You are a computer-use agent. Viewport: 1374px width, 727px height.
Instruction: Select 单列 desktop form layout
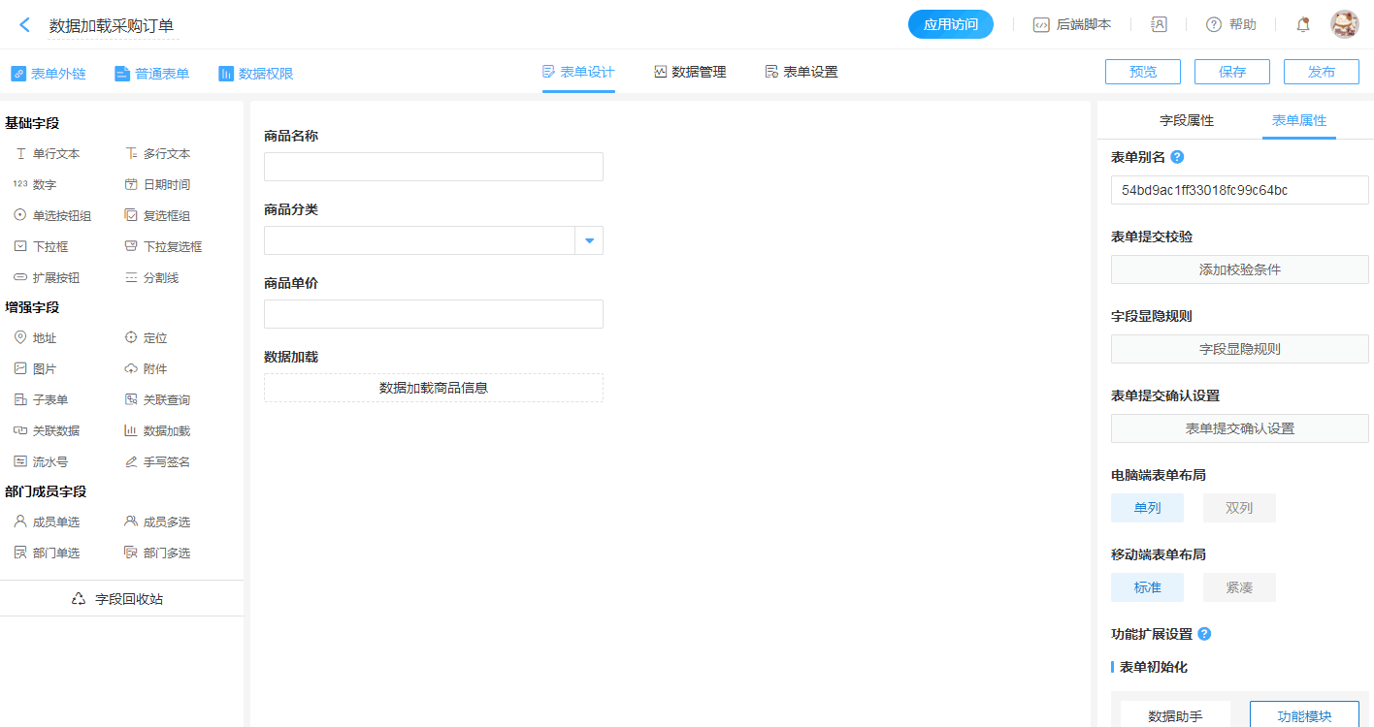(x=1147, y=508)
